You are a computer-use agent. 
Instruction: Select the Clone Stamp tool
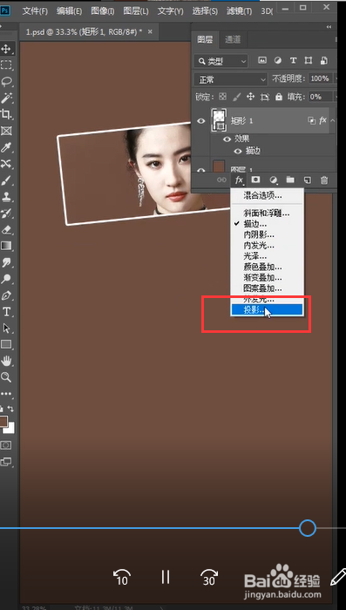(x=6, y=197)
